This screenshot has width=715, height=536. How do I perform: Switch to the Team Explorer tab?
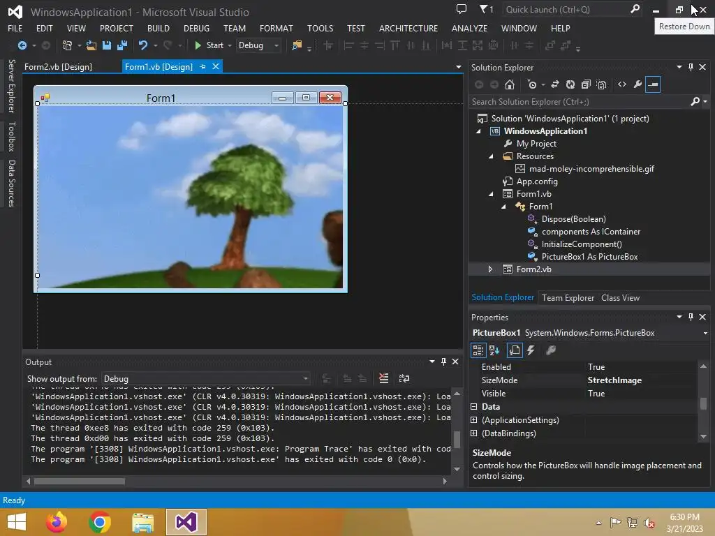(x=568, y=298)
